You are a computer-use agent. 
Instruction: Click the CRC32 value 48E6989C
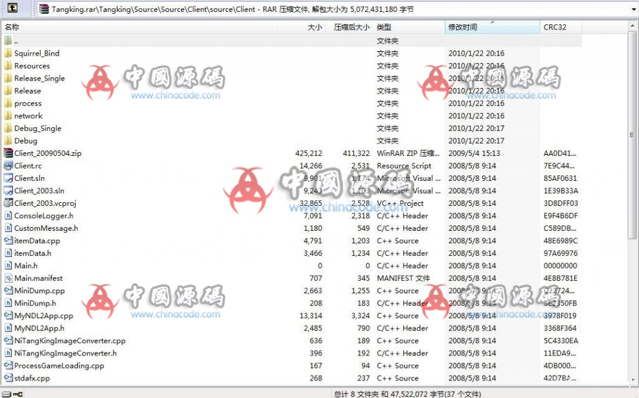[560, 240]
